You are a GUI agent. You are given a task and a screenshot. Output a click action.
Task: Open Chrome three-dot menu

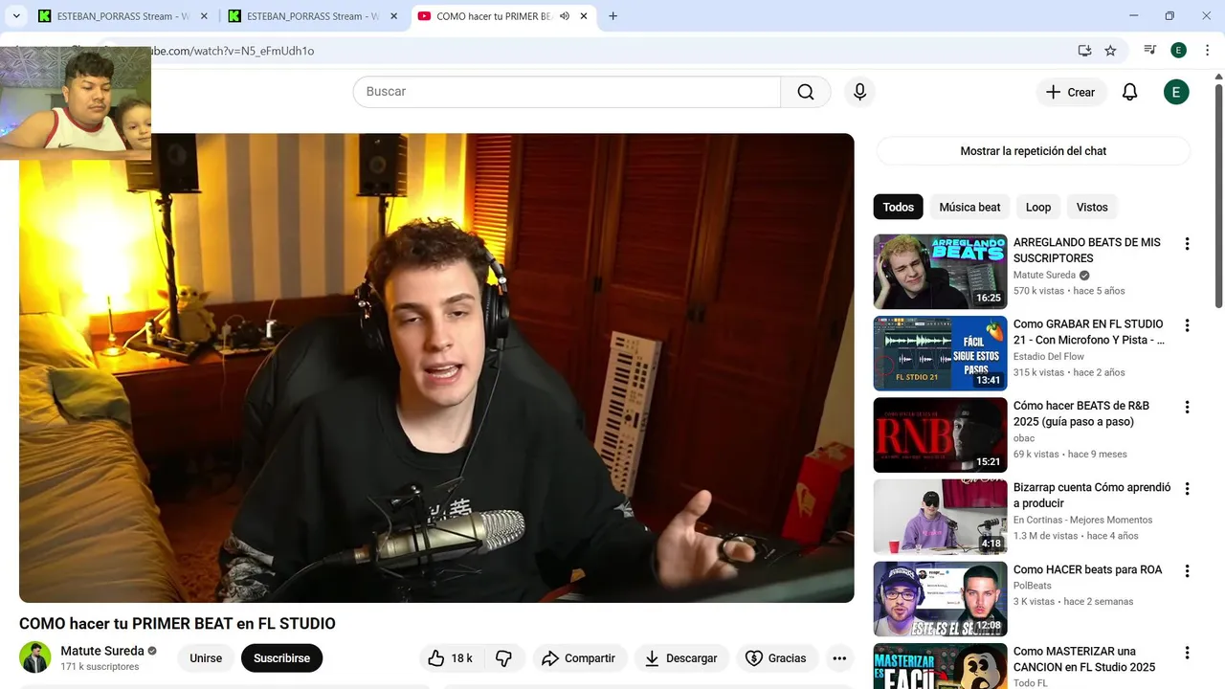click(x=1208, y=51)
